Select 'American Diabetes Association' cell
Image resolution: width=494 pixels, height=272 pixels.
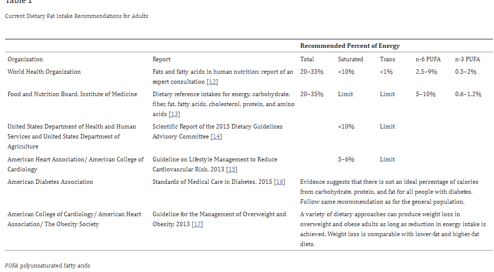click(x=50, y=182)
